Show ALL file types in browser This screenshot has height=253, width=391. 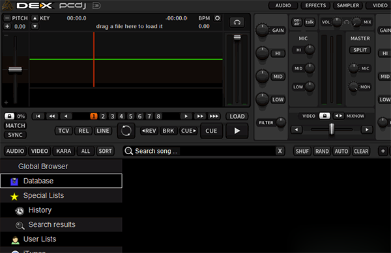coord(85,151)
